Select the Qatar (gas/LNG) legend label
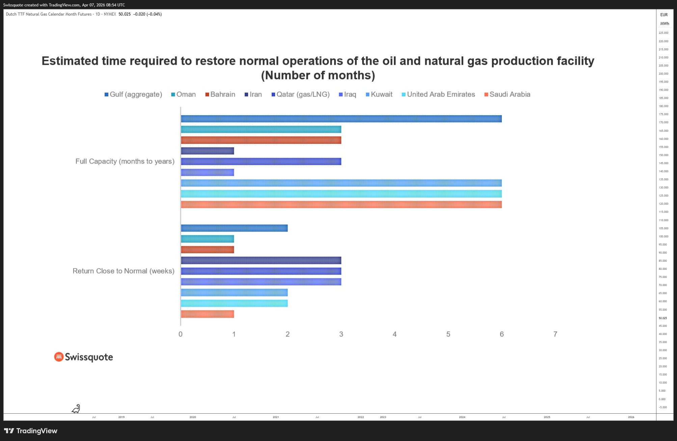The height and width of the screenshot is (441, 677). click(x=303, y=95)
